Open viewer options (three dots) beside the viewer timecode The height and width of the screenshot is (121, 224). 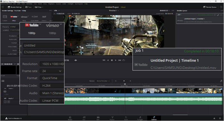tap(173, 11)
